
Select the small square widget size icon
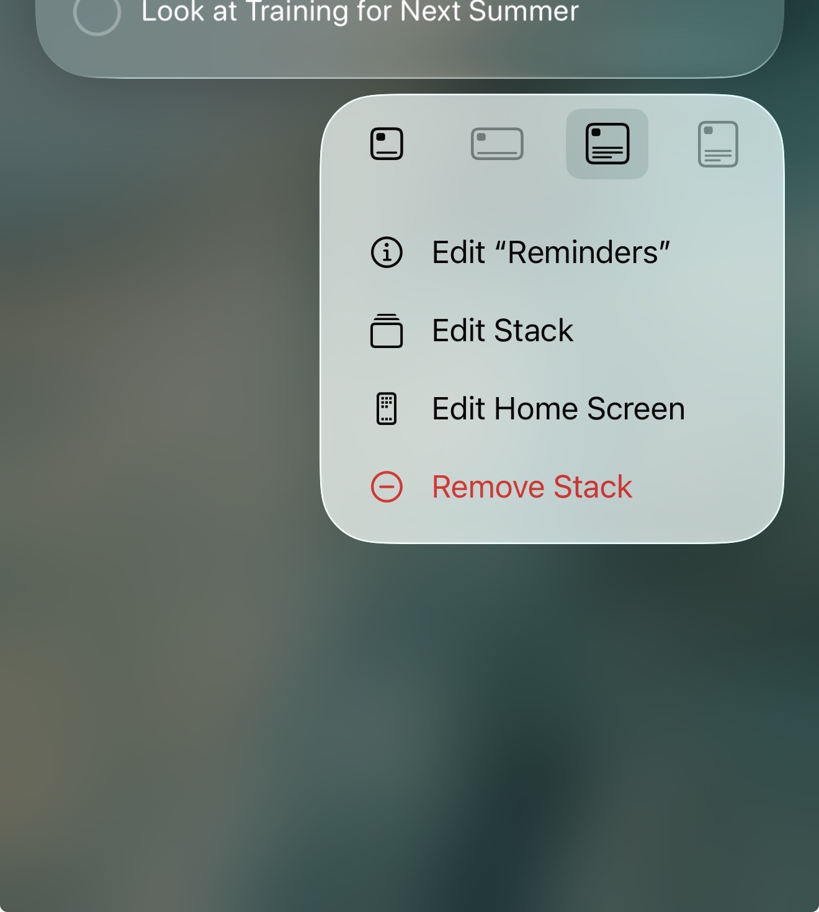point(387,144)
